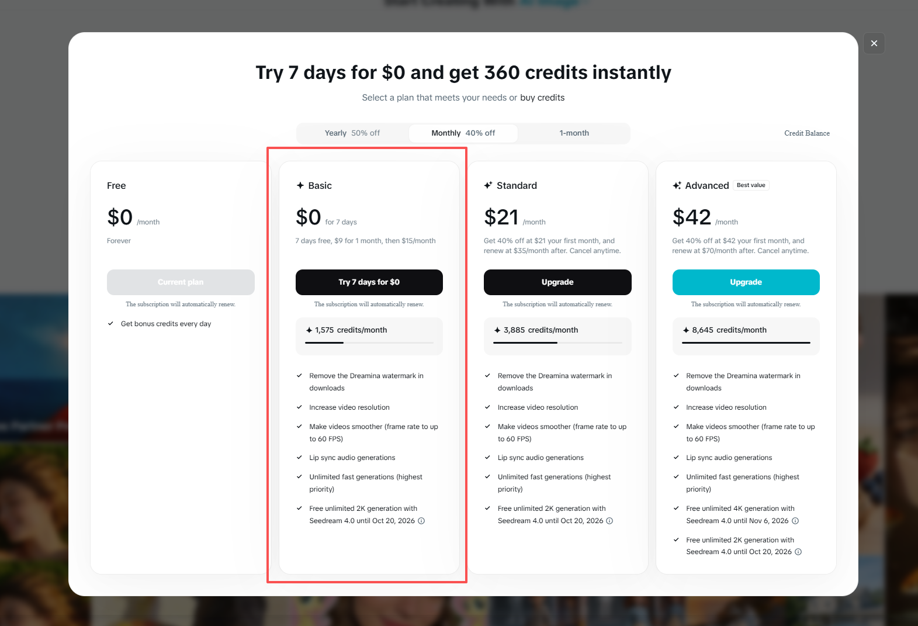Click info icon beside Advanced 4K generation offer
Image resolution: width=918 pixels, height=626 pixels.
(x=795, y=521)
